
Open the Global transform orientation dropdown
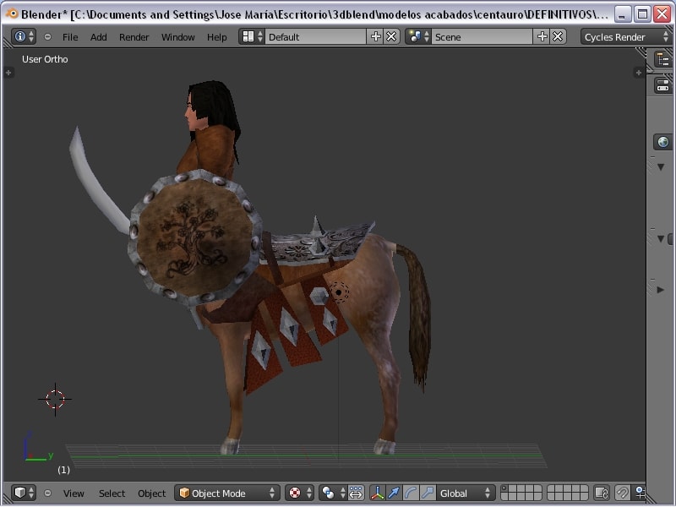click(466, 493)
